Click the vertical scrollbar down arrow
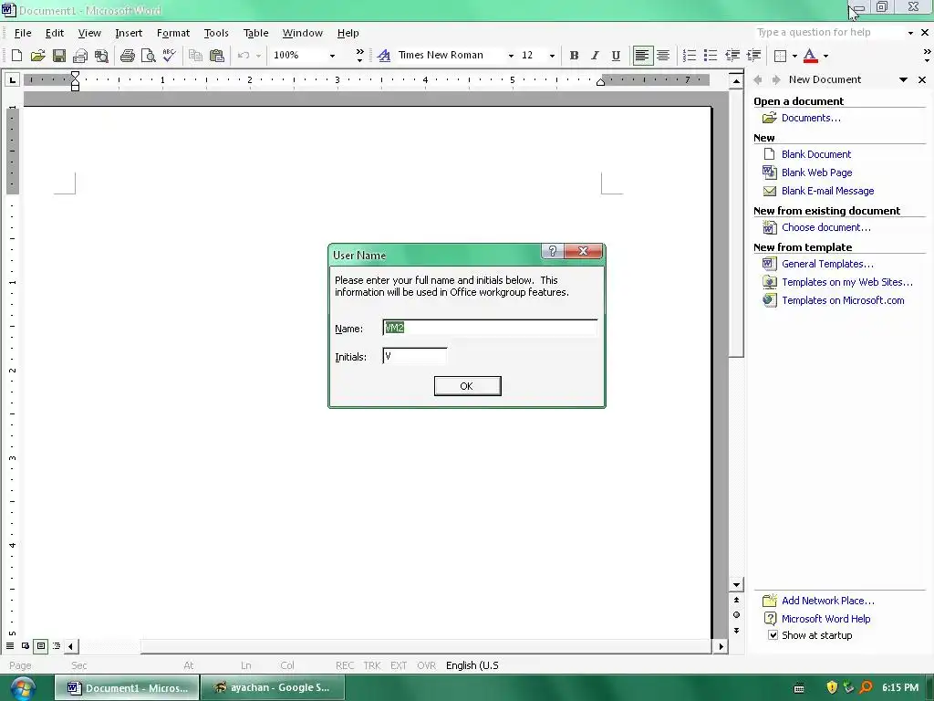The width and height of the screenshot is (934, 701). click(x=736, y=585)
